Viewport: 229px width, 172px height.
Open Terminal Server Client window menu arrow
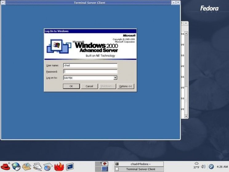tap(3, 2)
